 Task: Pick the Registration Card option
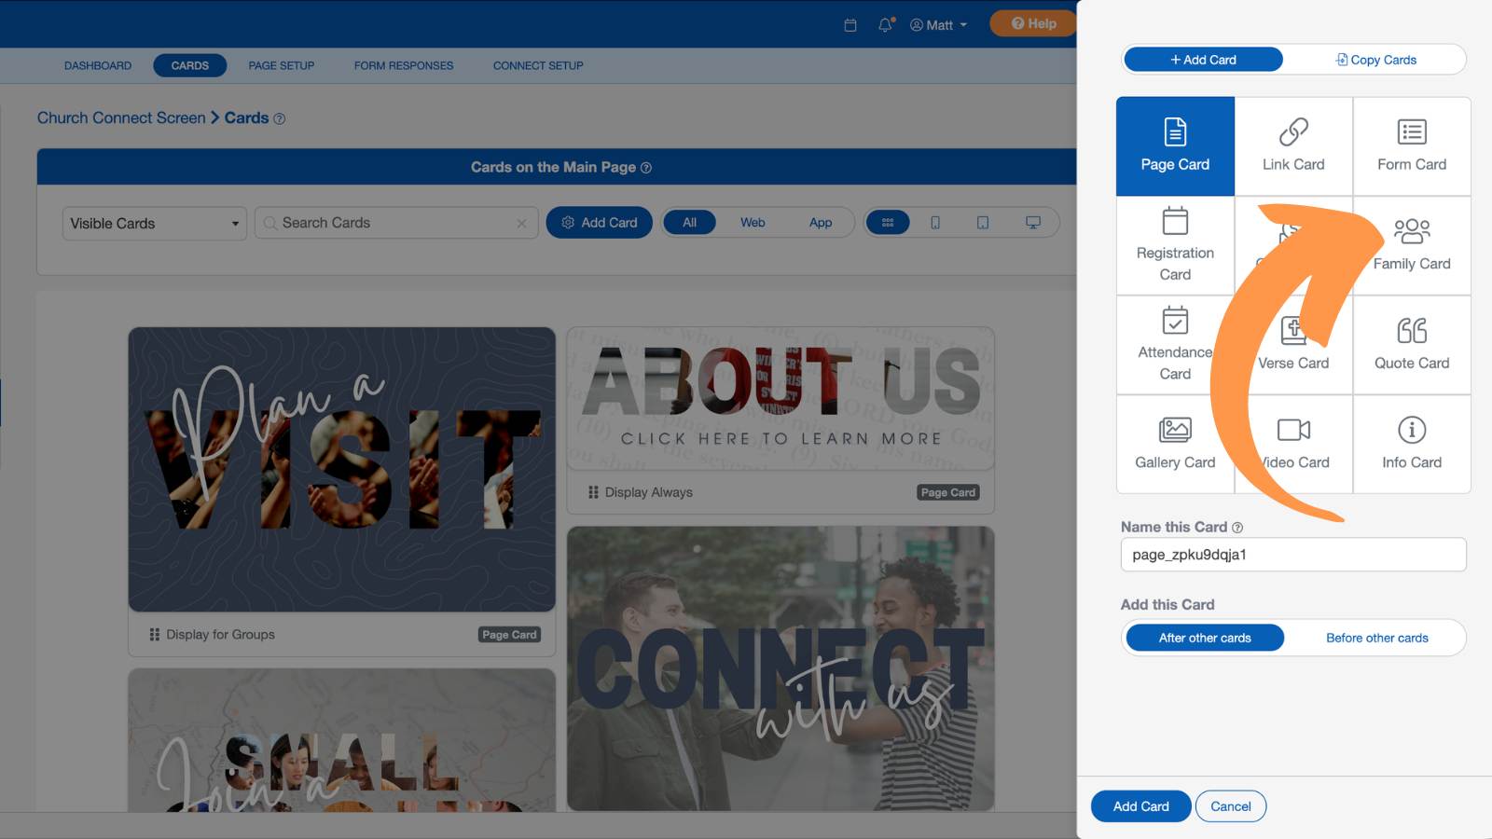tap(1175, 246)
